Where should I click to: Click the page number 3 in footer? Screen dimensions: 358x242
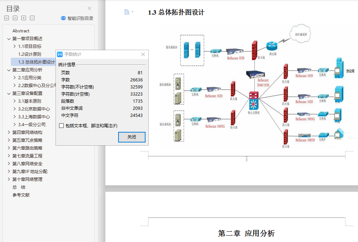tap(246, 160)
